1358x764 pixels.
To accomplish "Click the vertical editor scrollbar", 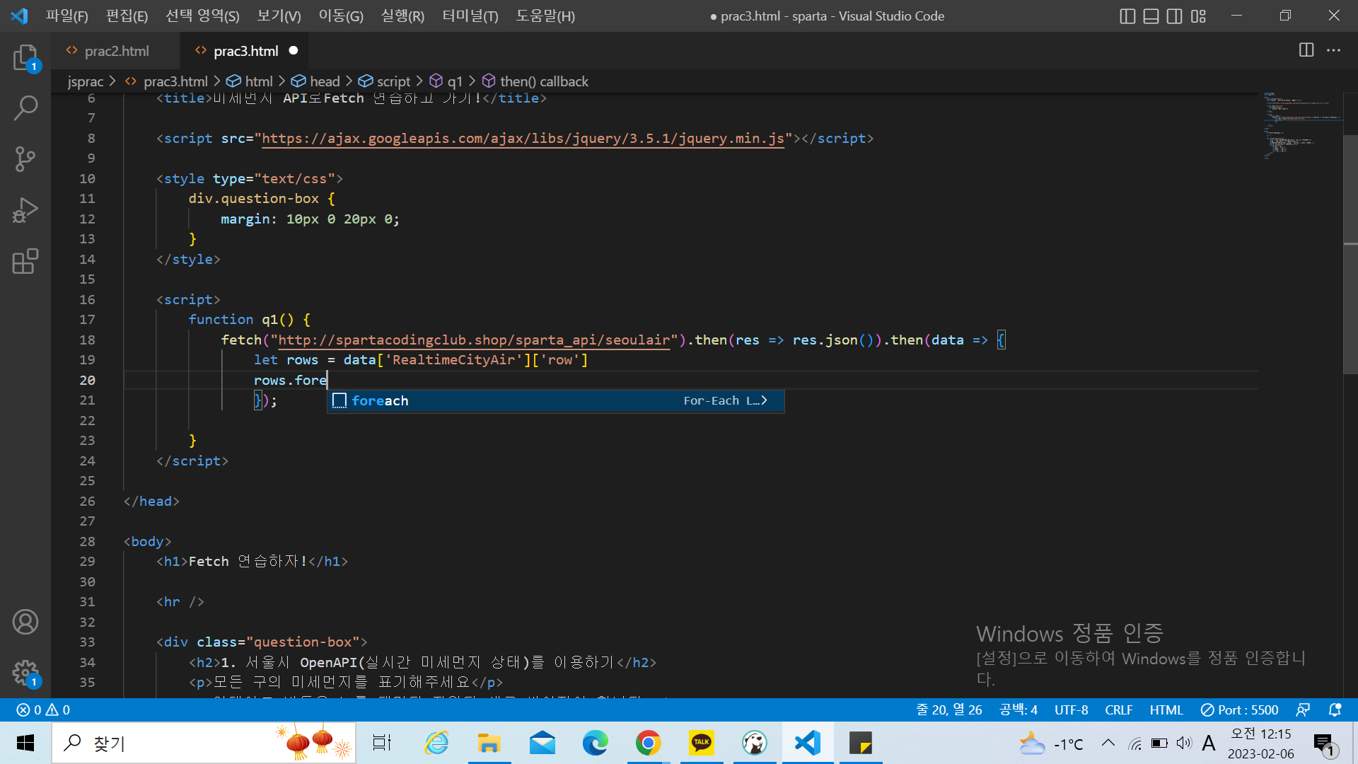I will [x=1350, y=255].
